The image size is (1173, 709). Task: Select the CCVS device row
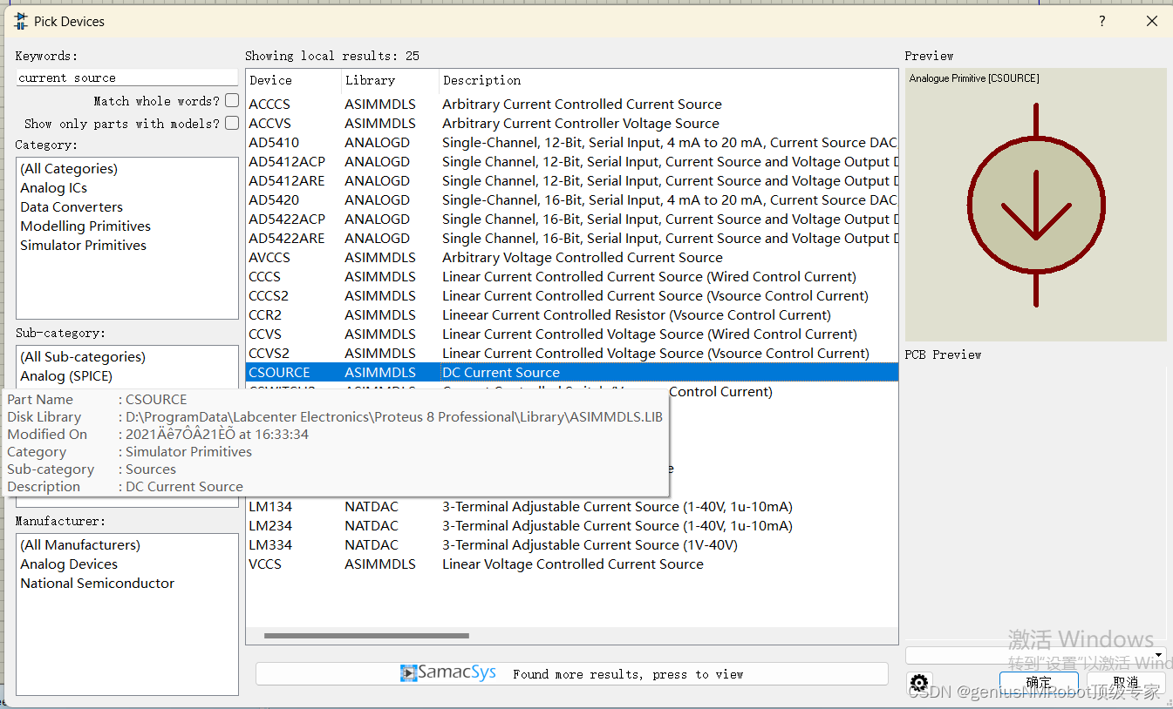(572, 334)
